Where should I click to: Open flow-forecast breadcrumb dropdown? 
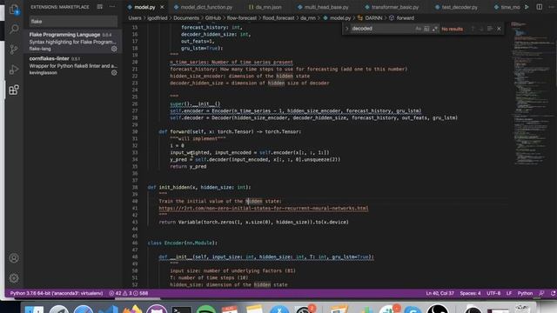pyautogui.click(x=242, y=18)
